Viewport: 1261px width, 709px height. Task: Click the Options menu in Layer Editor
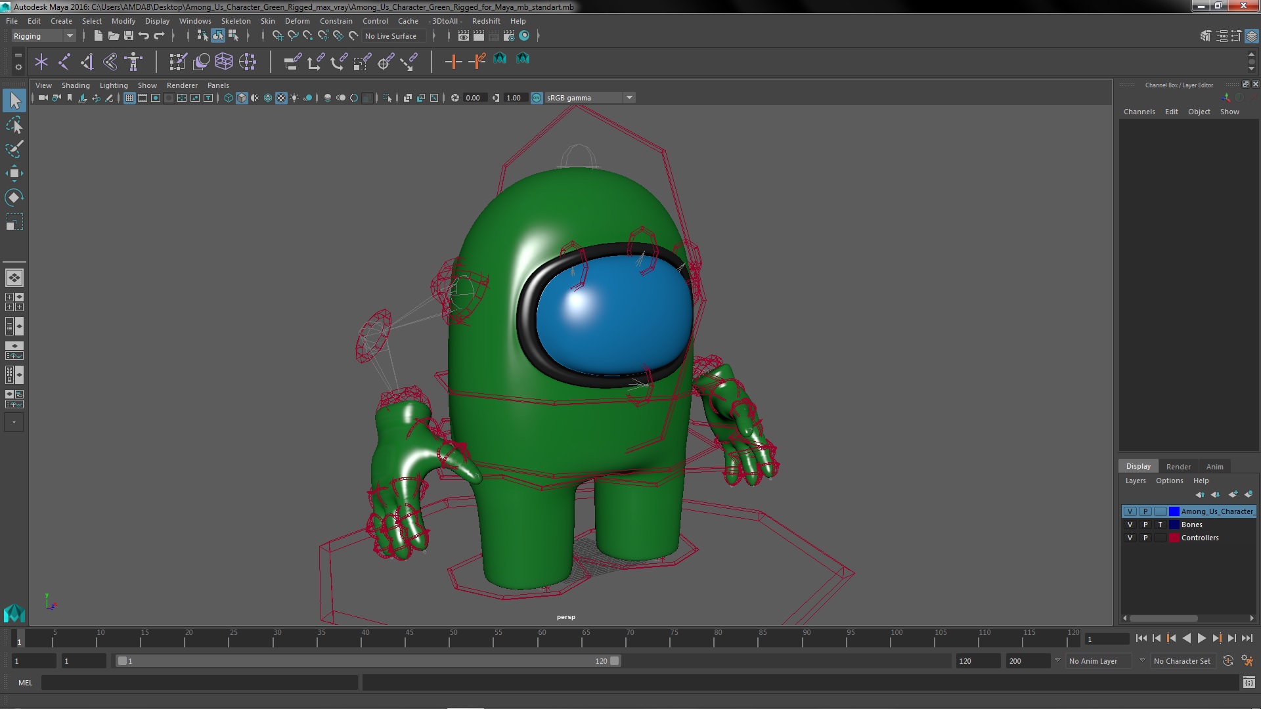(x=1169, y=481)
